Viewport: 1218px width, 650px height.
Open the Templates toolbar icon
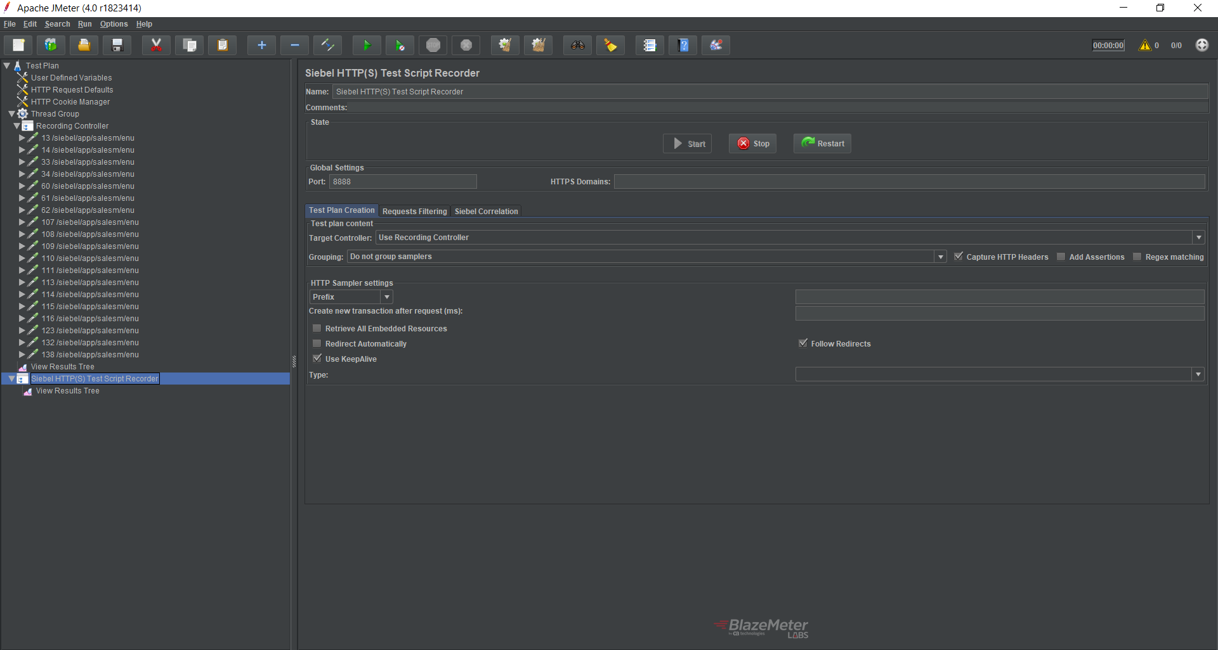point(51,45)
